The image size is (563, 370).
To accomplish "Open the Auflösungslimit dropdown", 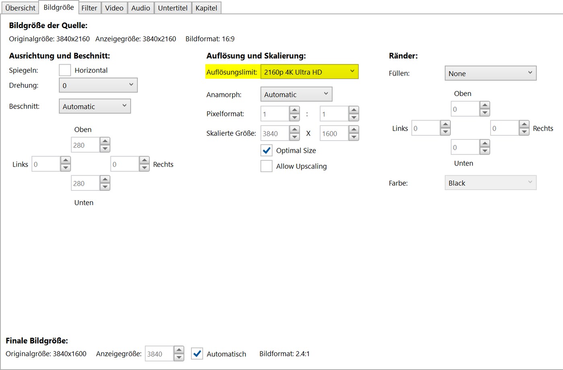I will tap(310, 72).
